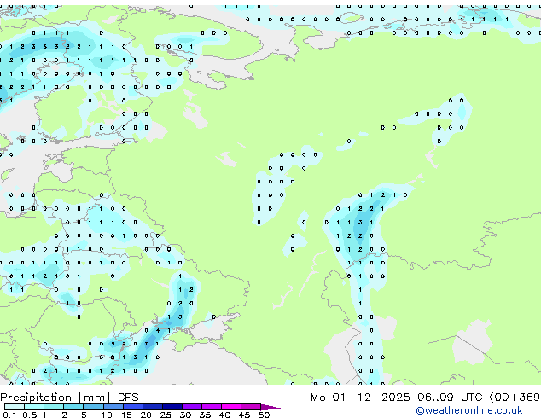Pick the legend swatch between 30 and 35
Image resolution: width=541 pixels, height=418 pixels.
click(x=192, y=407)
